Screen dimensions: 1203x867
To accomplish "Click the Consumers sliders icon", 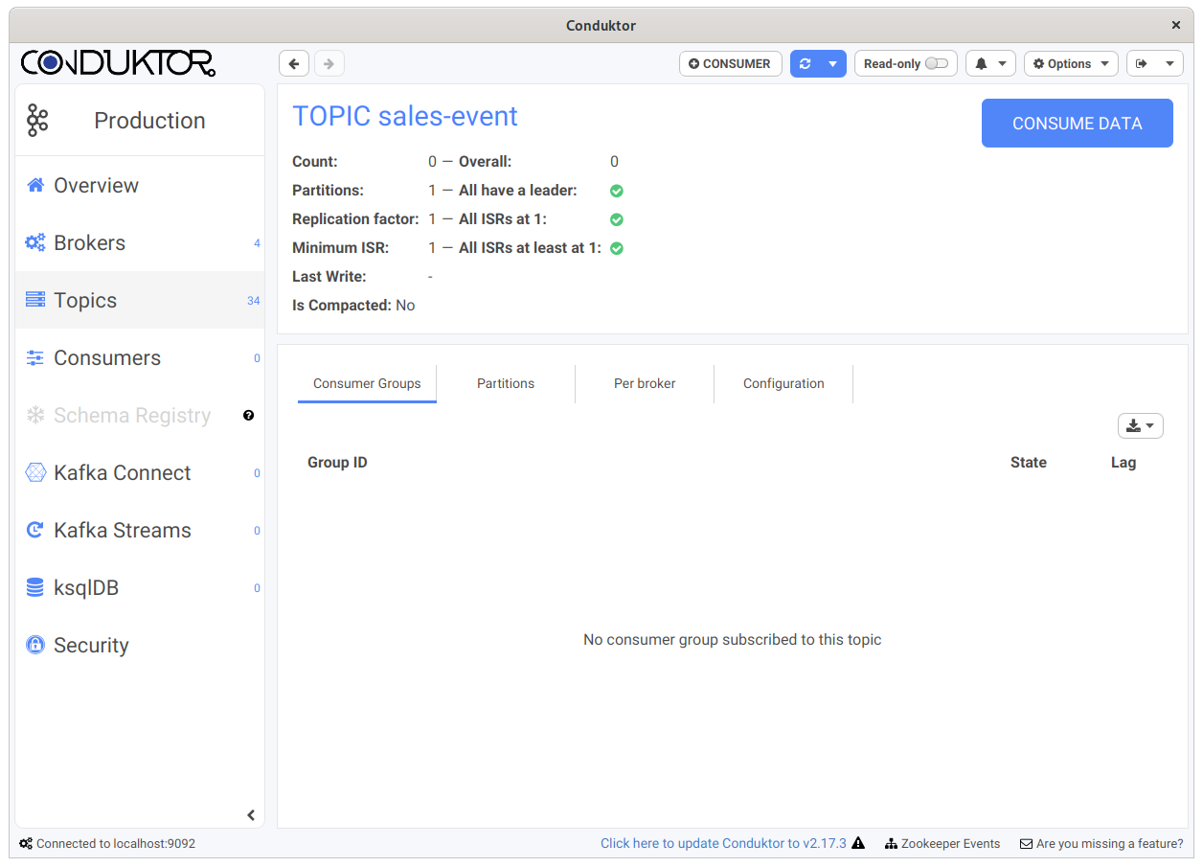I will point(35,357).
